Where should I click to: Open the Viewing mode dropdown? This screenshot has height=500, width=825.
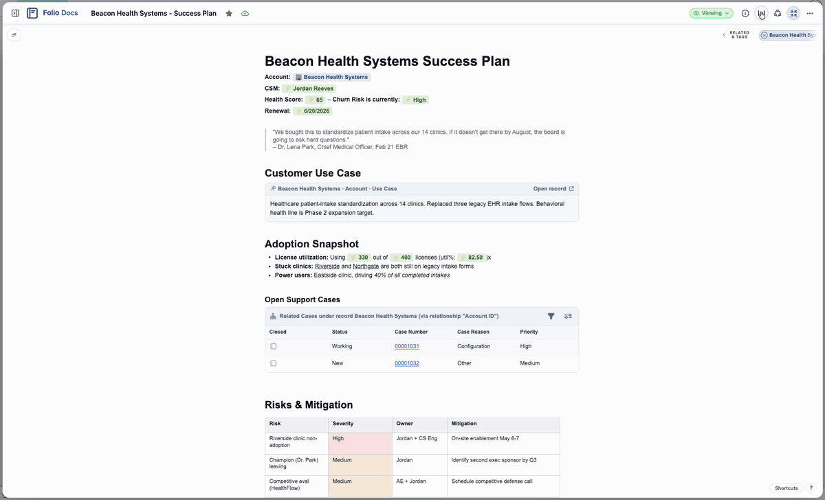[712, 13]
